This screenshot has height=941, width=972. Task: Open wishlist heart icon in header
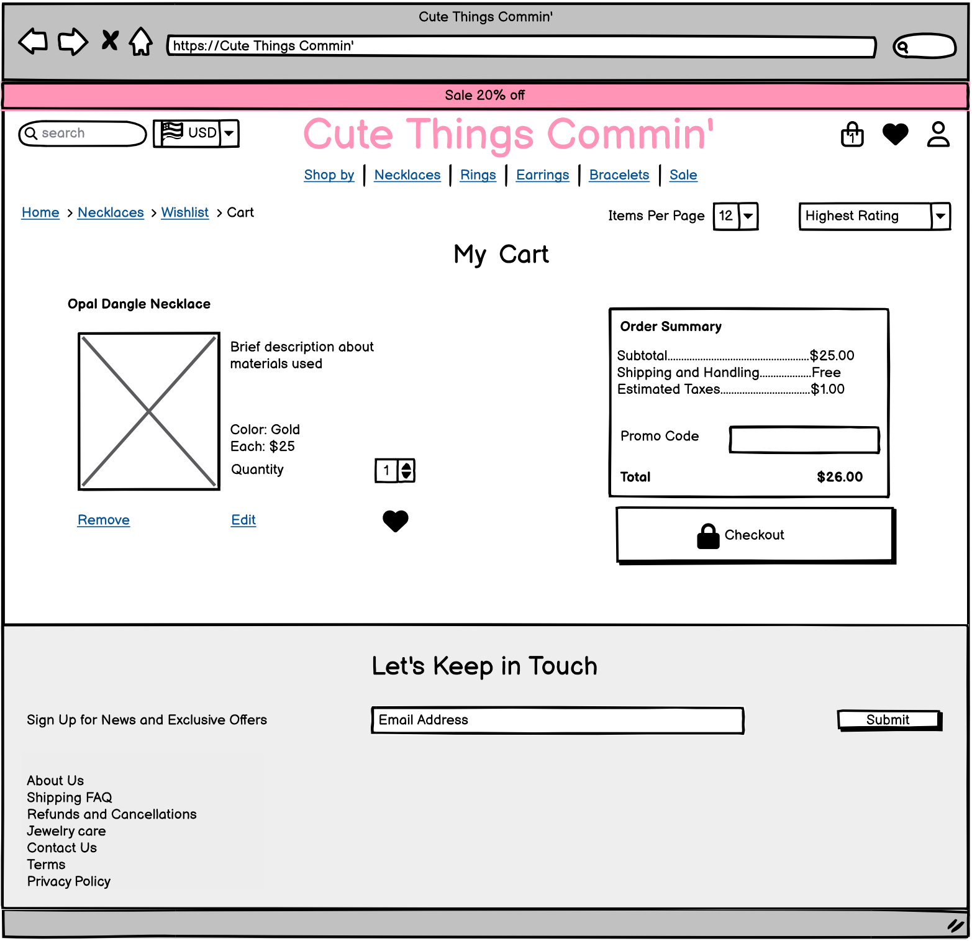coord(895,134)
